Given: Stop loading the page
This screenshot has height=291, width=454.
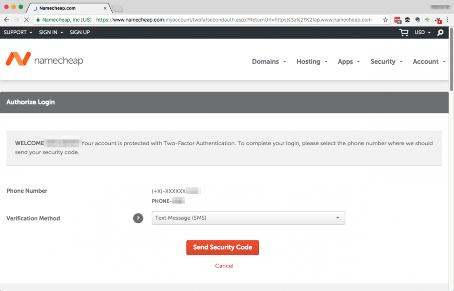Looking at the screenshot, I should click(26, 19).
